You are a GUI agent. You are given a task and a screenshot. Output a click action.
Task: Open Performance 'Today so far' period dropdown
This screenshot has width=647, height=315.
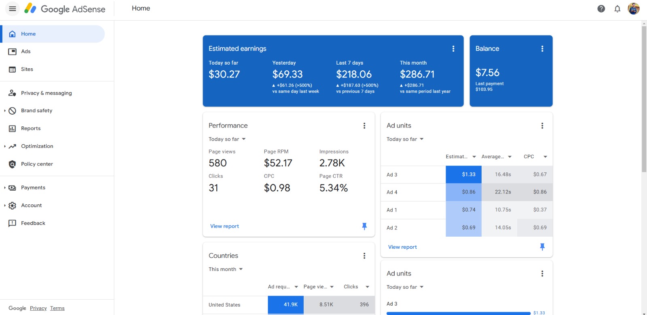coord(227,139)
